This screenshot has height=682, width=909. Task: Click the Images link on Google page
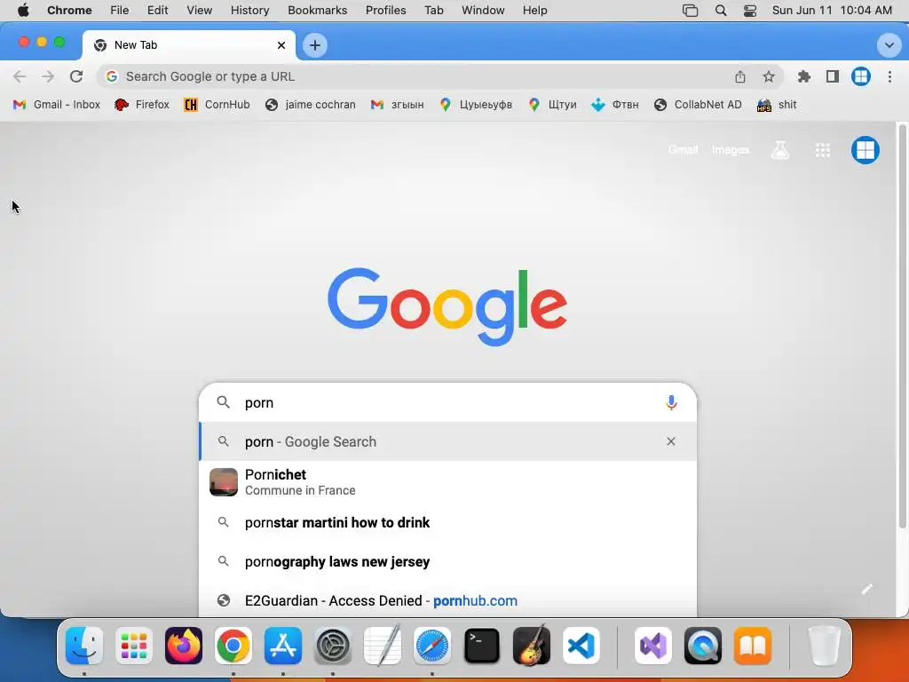pyautogui.click(x=730, y=149)
